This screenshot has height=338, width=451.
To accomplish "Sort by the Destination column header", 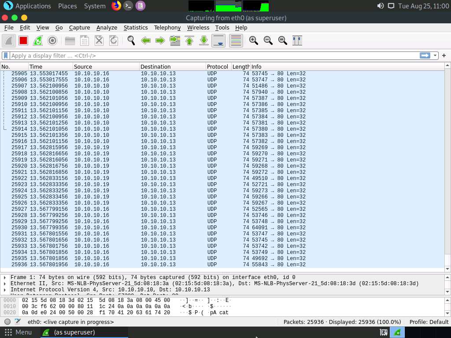I will click(x=173, y=67).
